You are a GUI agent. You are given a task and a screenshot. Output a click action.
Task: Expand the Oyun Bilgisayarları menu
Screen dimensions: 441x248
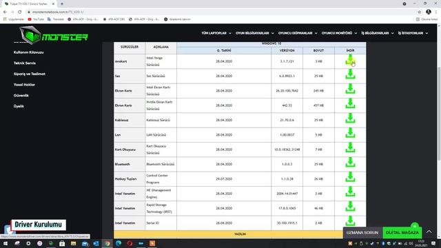(255, 33)
